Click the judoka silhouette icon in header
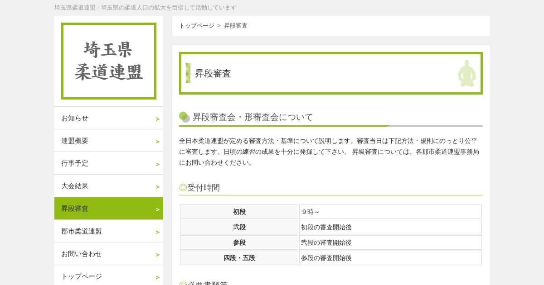Viewport: 544px width, 285px height. tap(466, 73)
